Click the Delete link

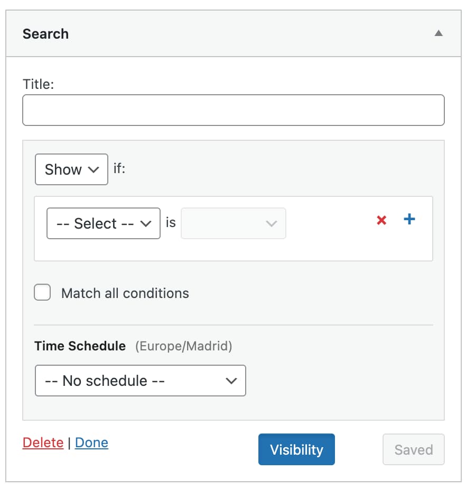pyautogui.click(x=43, y=442)
